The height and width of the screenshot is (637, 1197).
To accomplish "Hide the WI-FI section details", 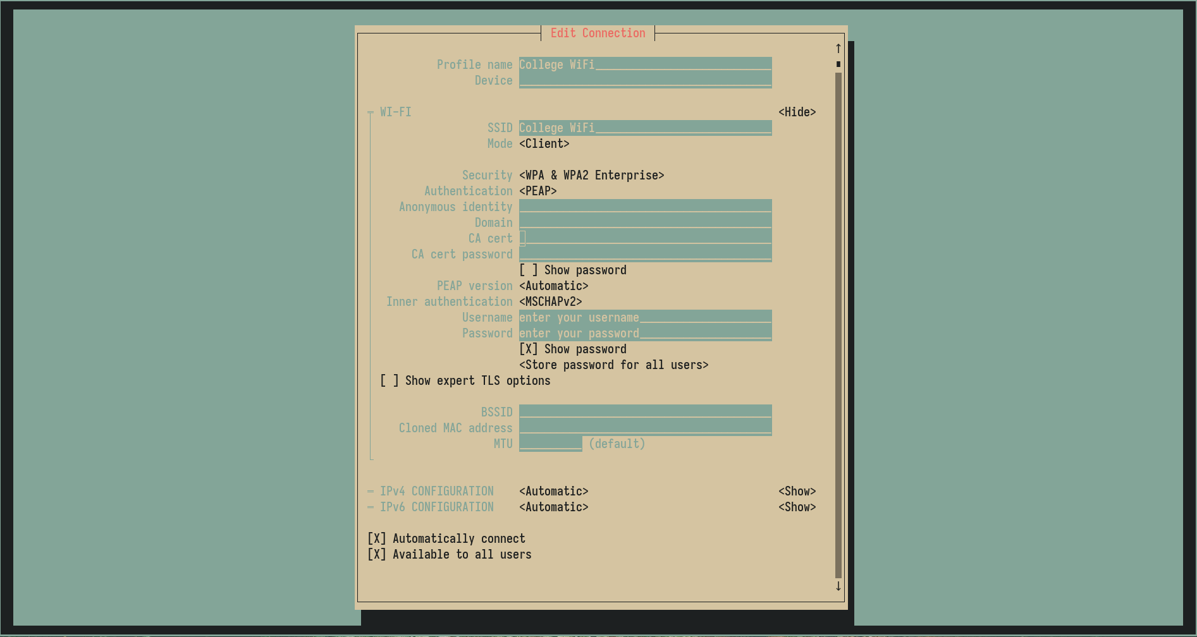I will [797, 112].
